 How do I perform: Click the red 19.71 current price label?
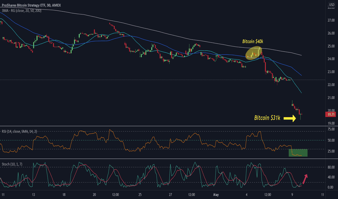pyautogui.click(x=331, y=114)
